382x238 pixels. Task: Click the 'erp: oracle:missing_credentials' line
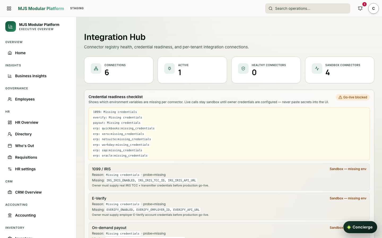120,155
